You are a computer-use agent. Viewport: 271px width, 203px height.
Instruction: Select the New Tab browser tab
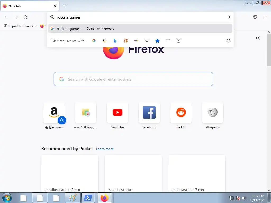tap(30, 6)
